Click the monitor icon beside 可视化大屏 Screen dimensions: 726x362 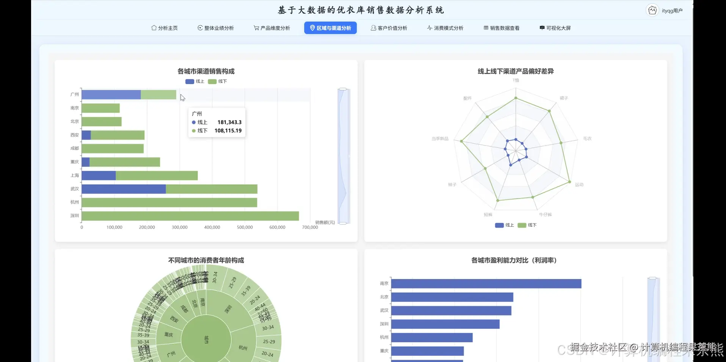click(x=542, y=28)
